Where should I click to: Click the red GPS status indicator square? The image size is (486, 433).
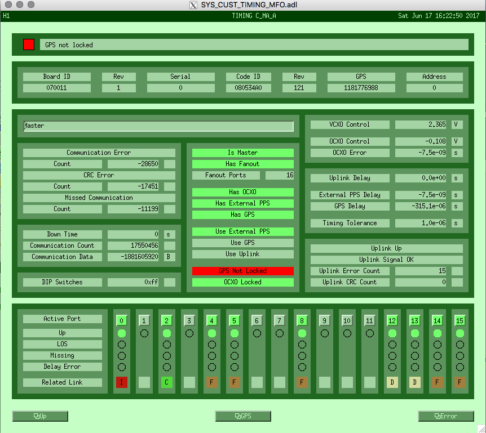[29, 44]
